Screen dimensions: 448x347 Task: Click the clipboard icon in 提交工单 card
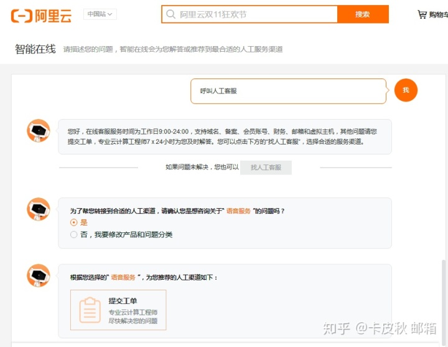90,310
